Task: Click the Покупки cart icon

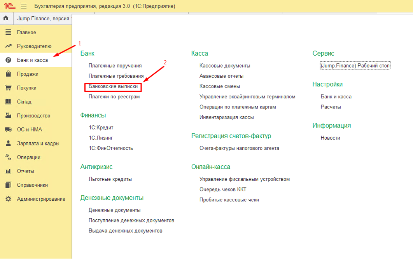Action: point(8,88)
